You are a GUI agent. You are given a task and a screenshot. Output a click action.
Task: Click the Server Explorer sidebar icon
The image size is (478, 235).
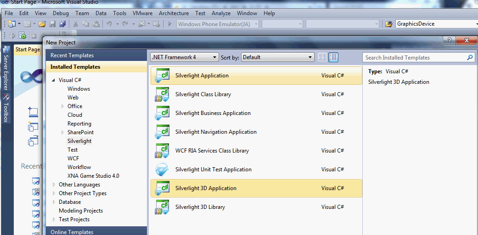pyautogui.click(x=6, y=50)
